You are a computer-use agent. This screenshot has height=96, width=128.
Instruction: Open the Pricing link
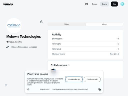tap(94, 4)
